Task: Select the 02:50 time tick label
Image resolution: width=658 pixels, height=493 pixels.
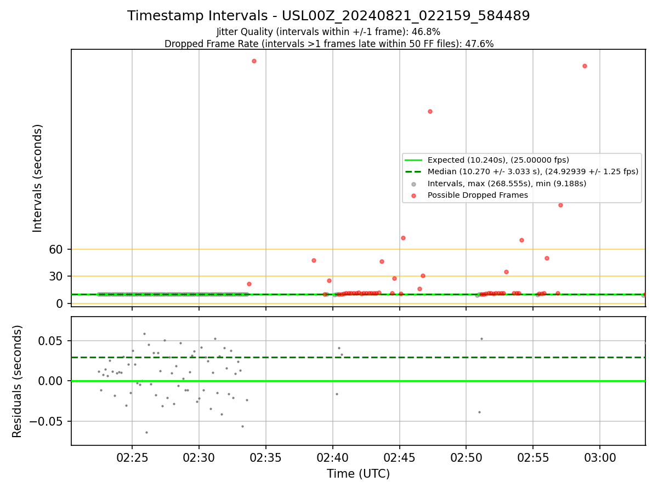Action: [x=466, y=457]
